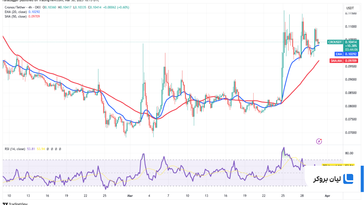Click the blue EMA label near the price axis
364x205 pixels.
point(339,54)
